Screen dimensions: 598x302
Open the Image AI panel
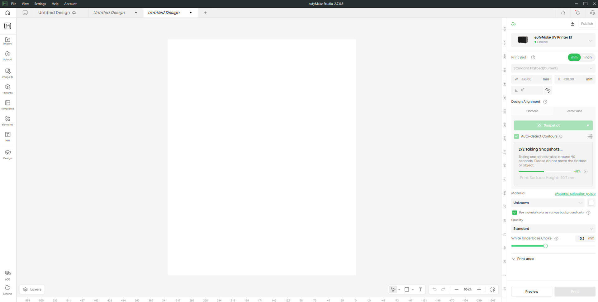point(7,73)
